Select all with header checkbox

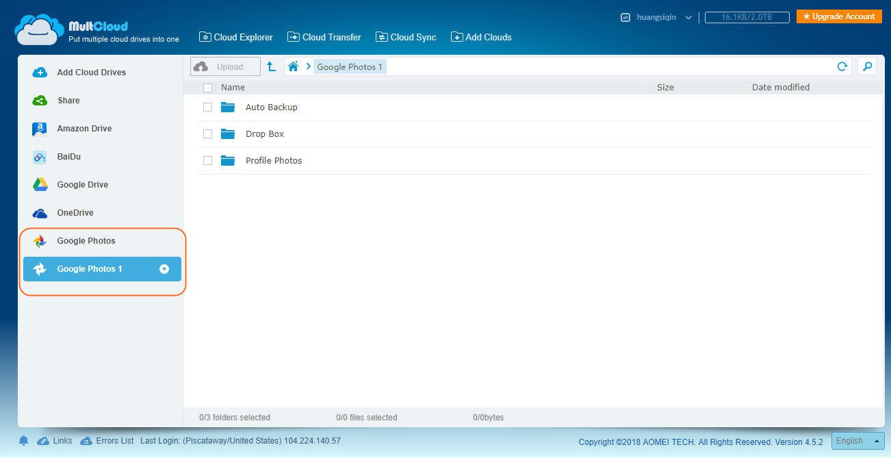(x=207, y=88)
